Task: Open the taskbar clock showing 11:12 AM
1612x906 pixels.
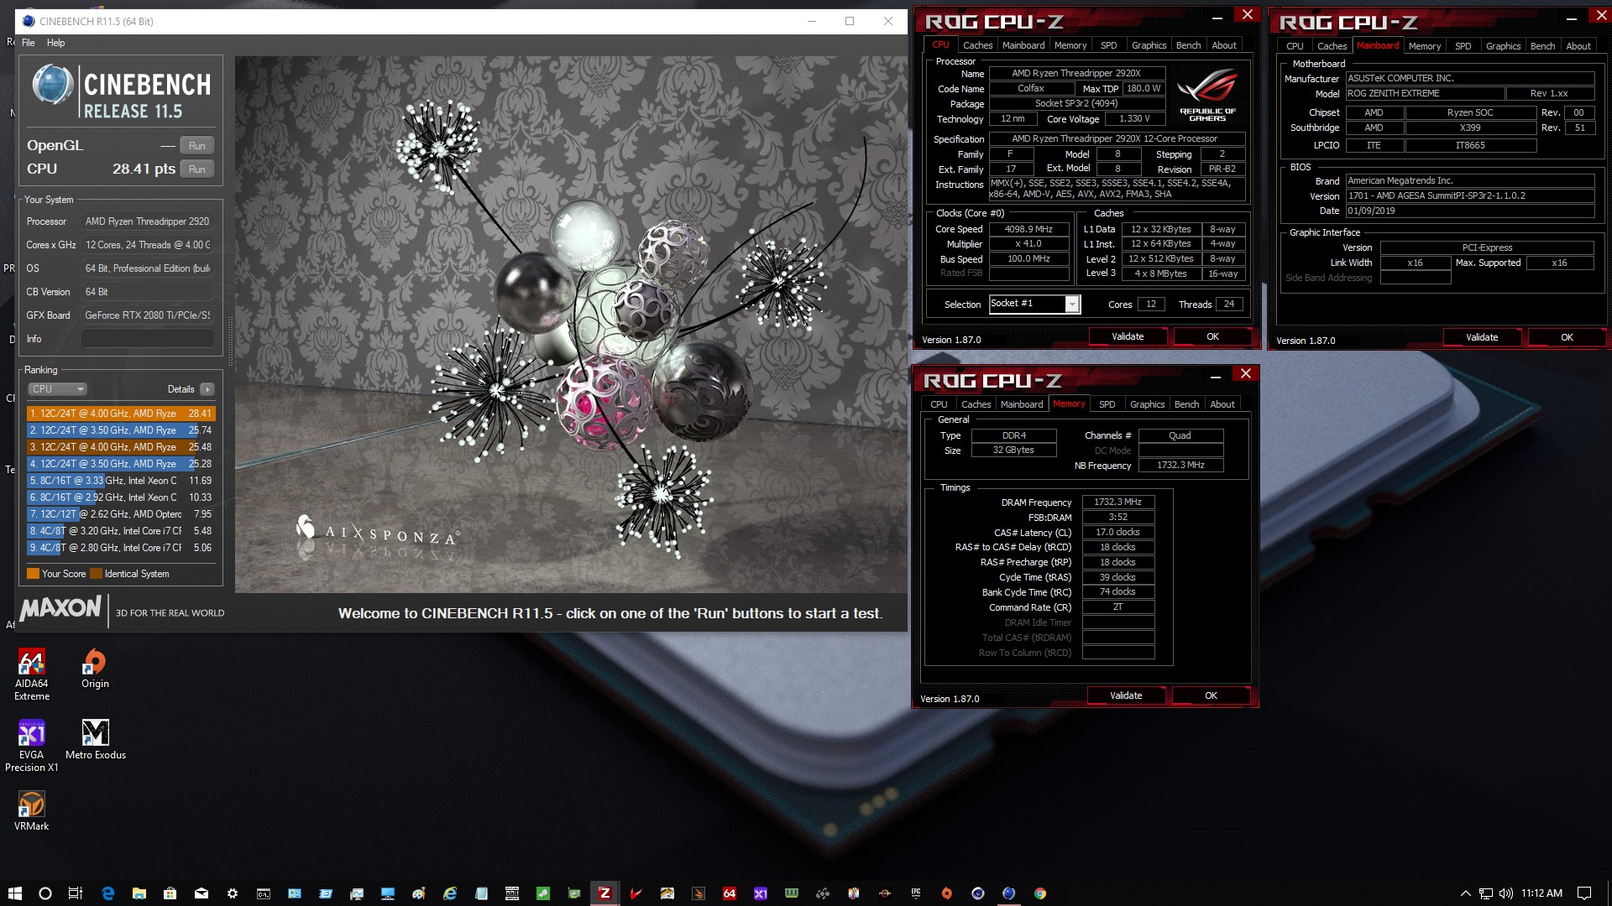Action: pos(1541,893)
